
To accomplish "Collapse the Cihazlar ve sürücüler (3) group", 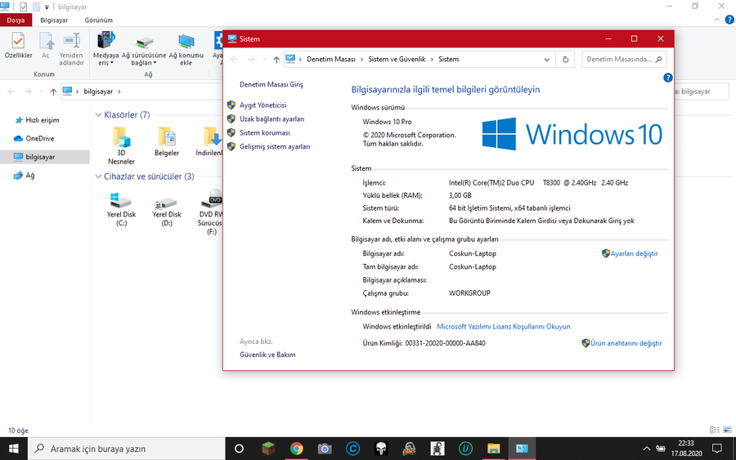I will [x=98, y=176].
